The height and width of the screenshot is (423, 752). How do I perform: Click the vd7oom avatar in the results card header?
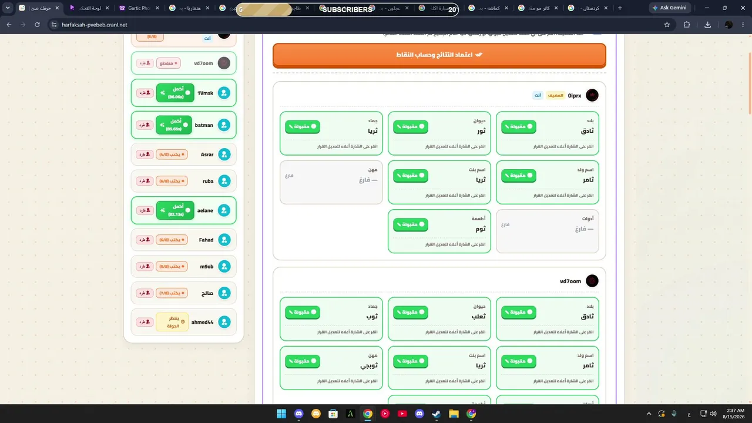(592, 281)
